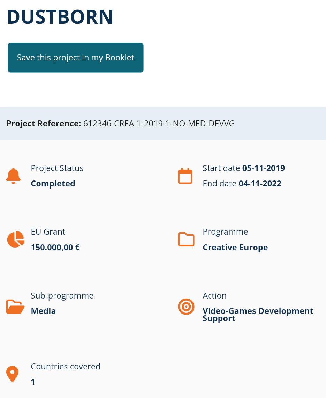Click the Countries covered value 1
This screenshot has width=326, height=398.
coord(33,382)
